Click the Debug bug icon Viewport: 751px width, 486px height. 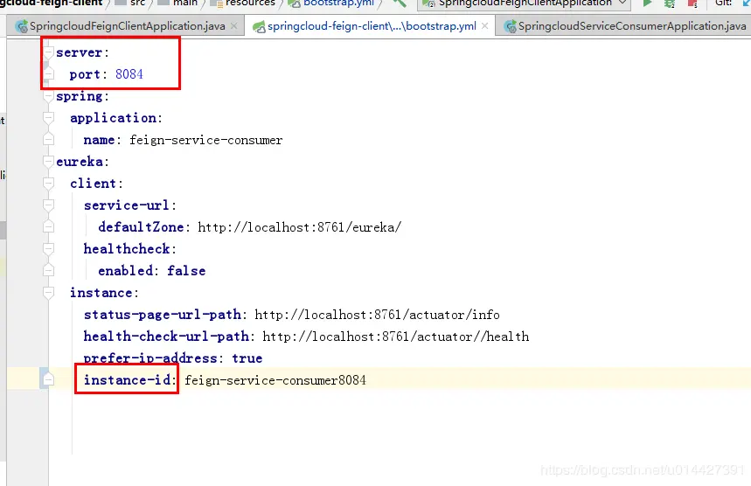pos(670,3)
